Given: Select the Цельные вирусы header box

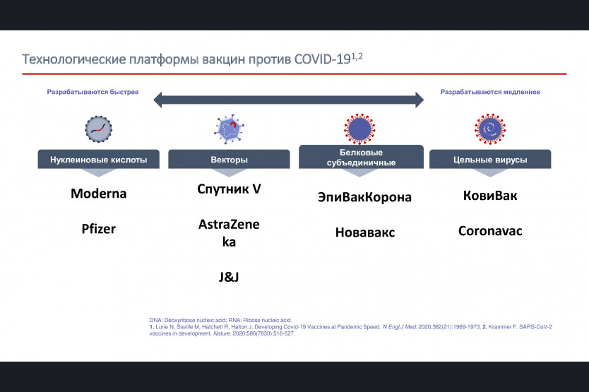Looking at the screenshot, I should (x=490, y=160).
